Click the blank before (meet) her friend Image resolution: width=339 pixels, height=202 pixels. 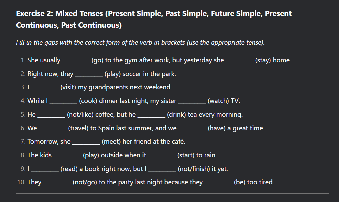[86, 142]
